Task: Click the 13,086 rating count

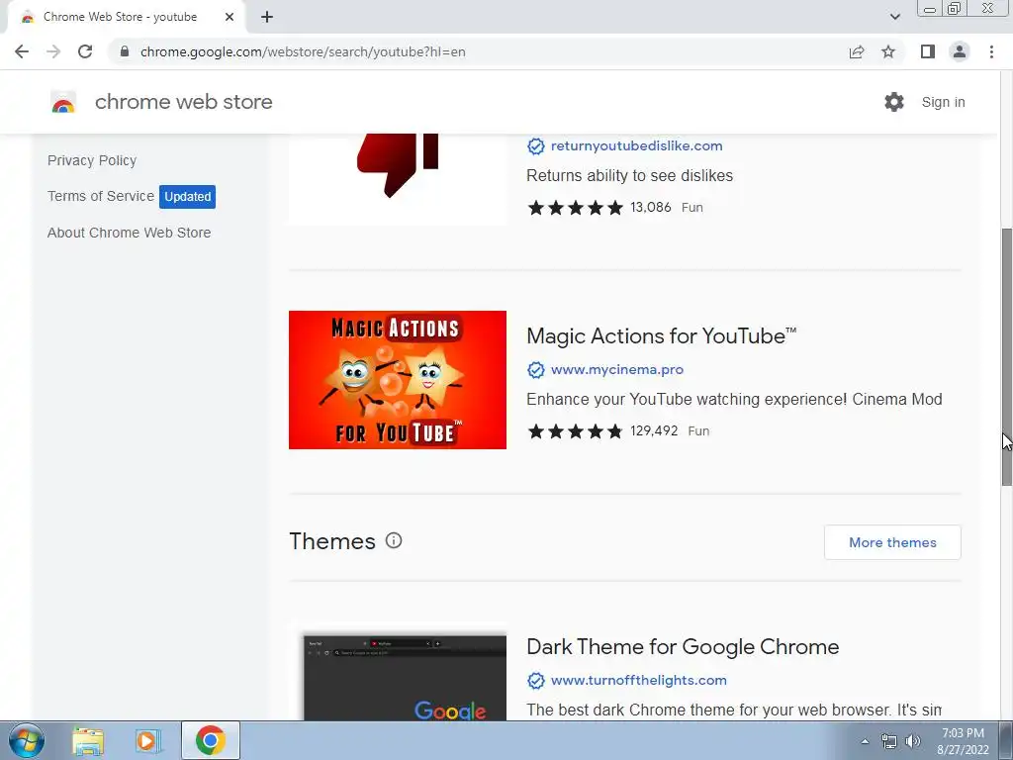Action: point(651,208)
